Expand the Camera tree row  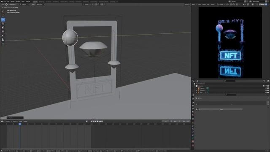click(x=197, y=88)
